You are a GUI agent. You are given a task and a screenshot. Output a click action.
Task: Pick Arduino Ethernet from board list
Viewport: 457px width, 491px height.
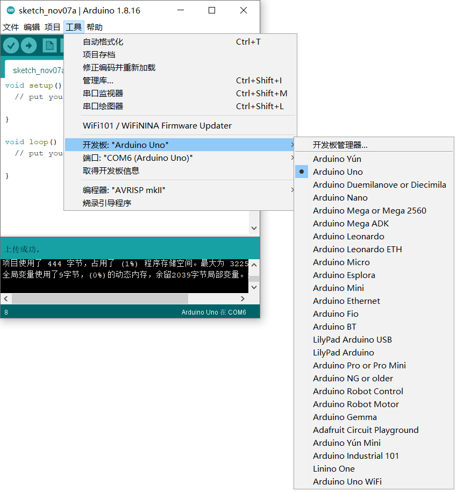(374, 301)
